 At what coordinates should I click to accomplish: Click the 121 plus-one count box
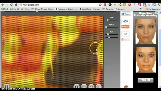pos(125,34)
